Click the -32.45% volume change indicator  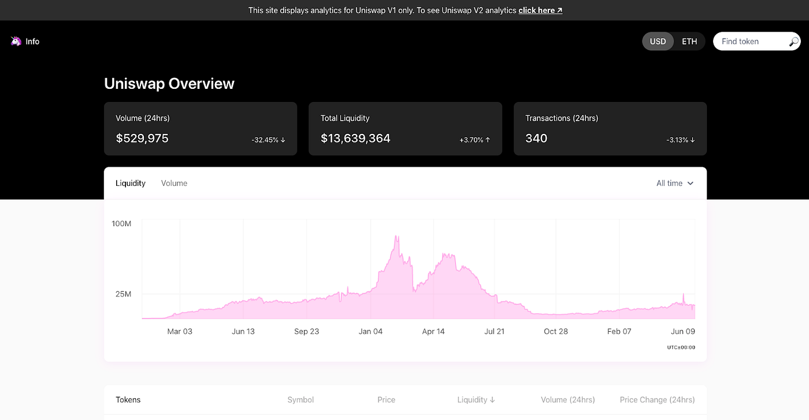click(268, 140)
